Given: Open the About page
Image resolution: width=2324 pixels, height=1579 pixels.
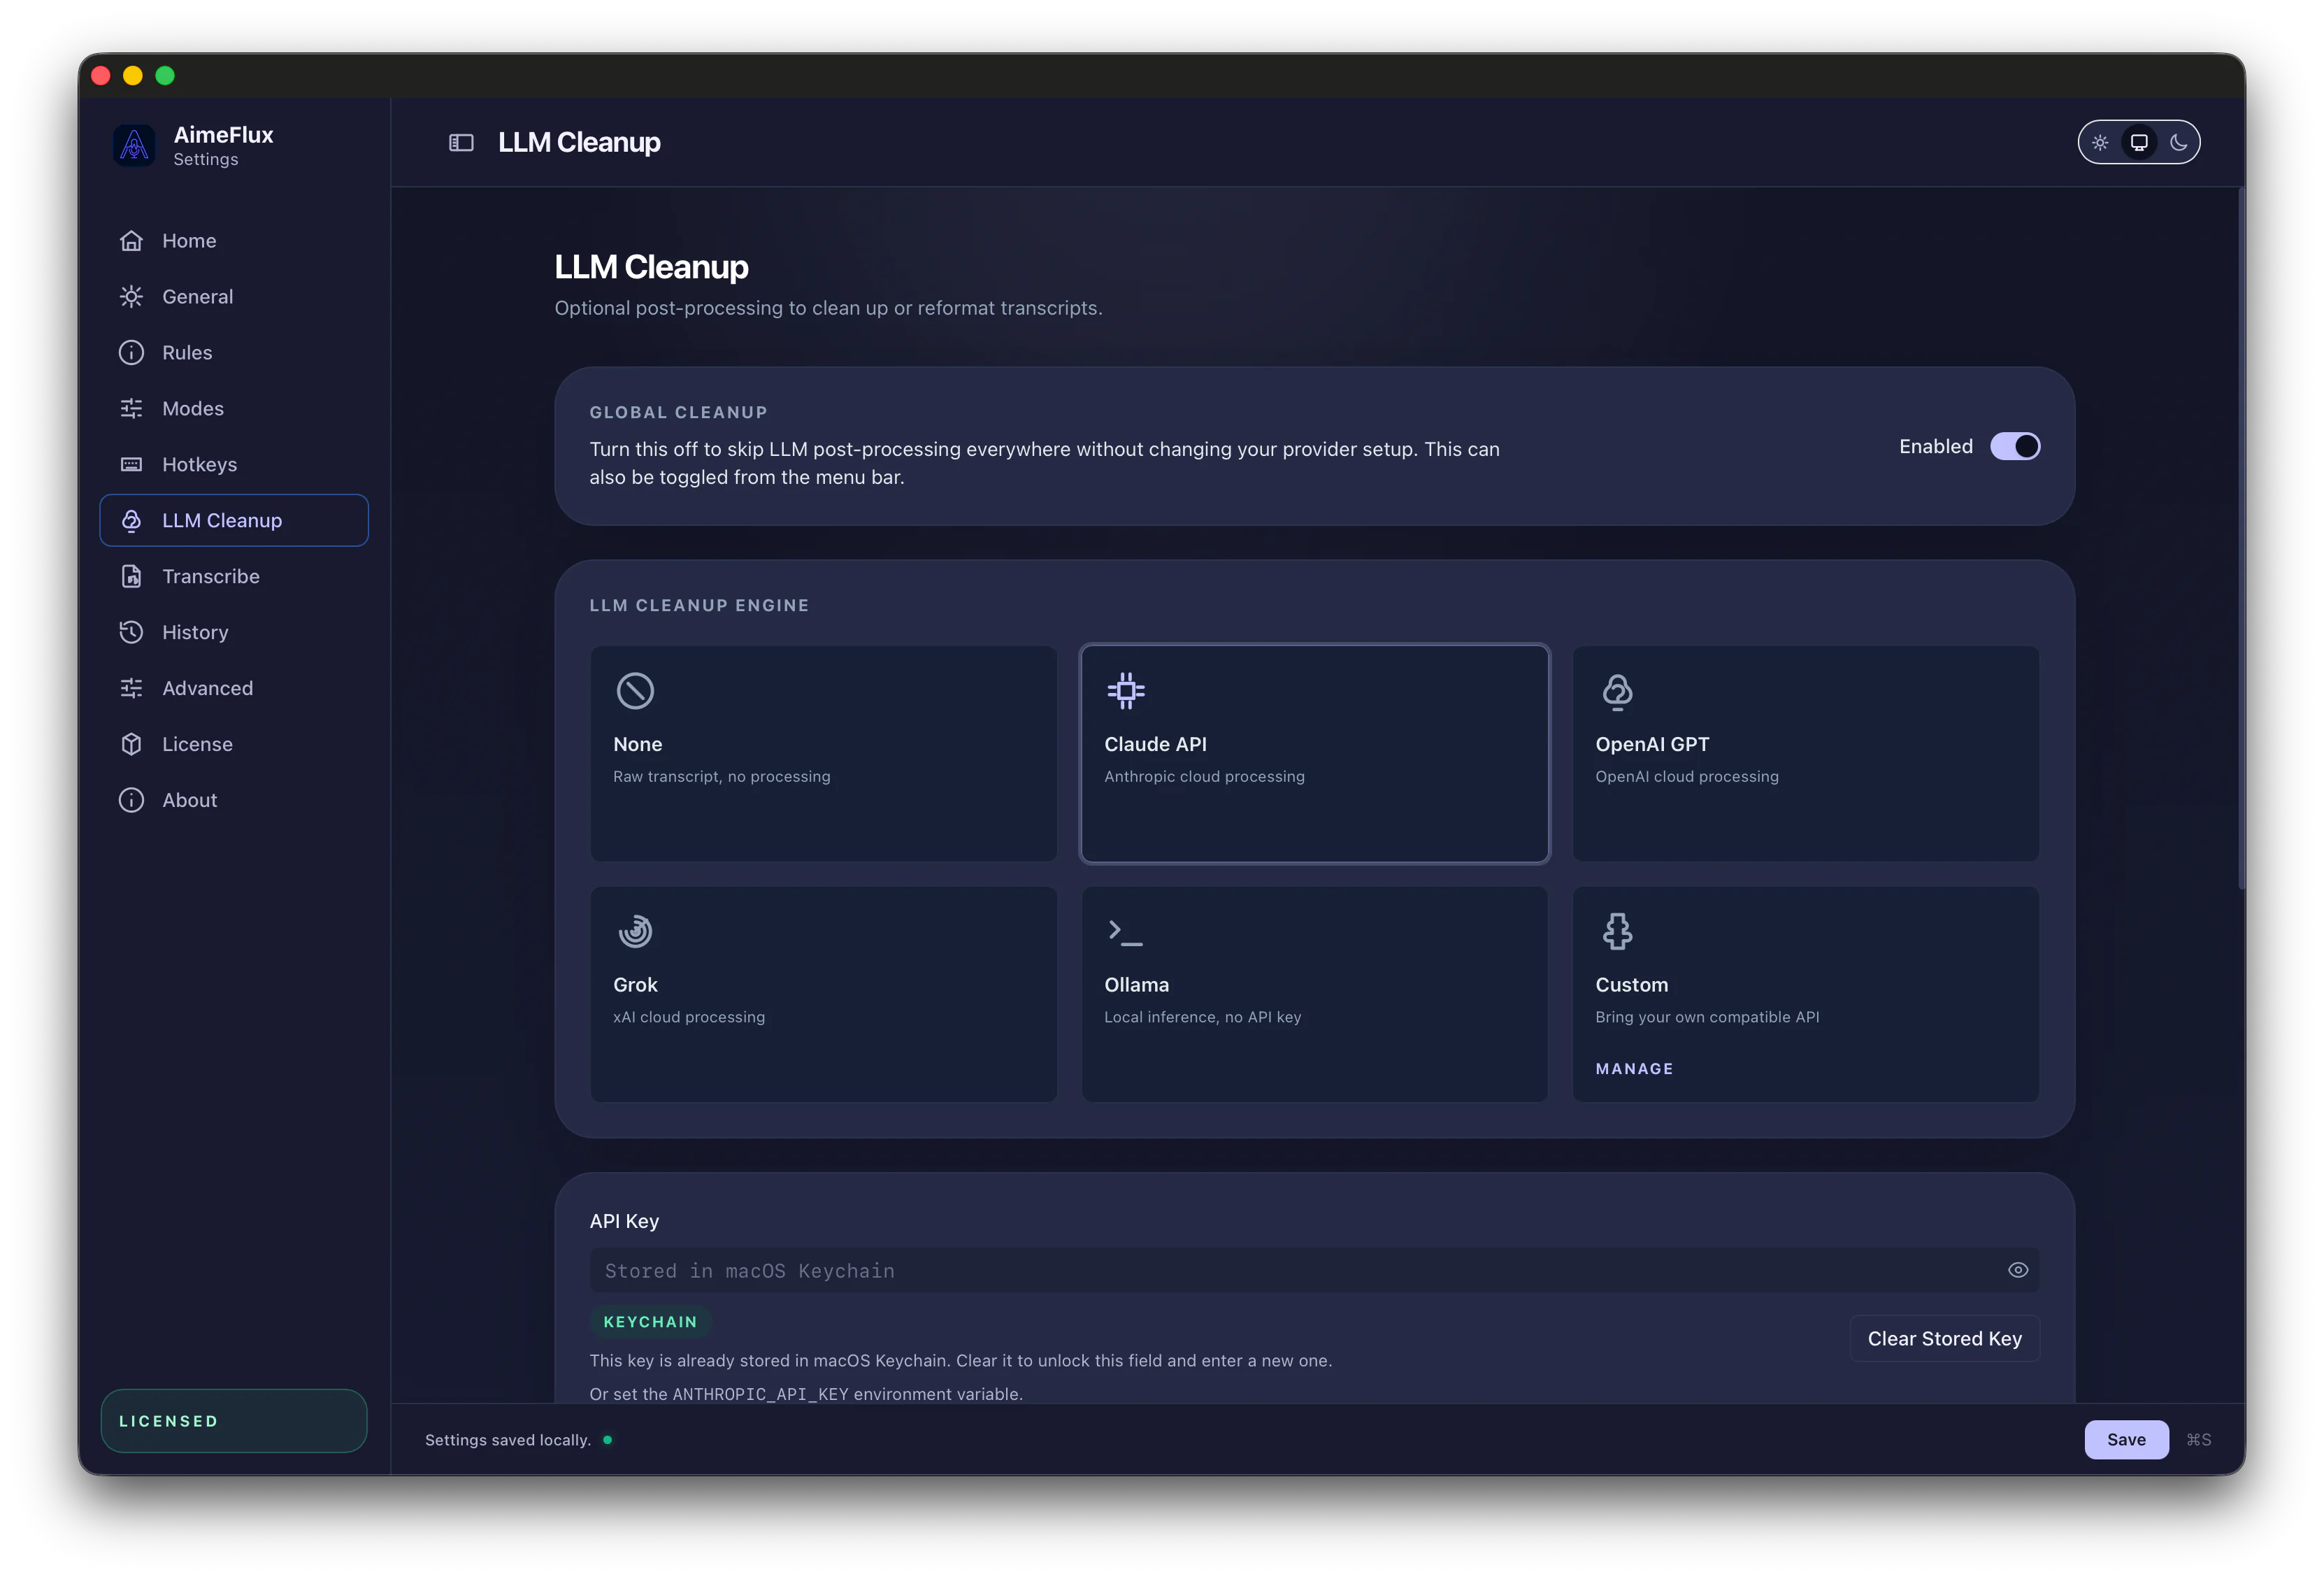Looking at the screenshot, I should [234, 801].
